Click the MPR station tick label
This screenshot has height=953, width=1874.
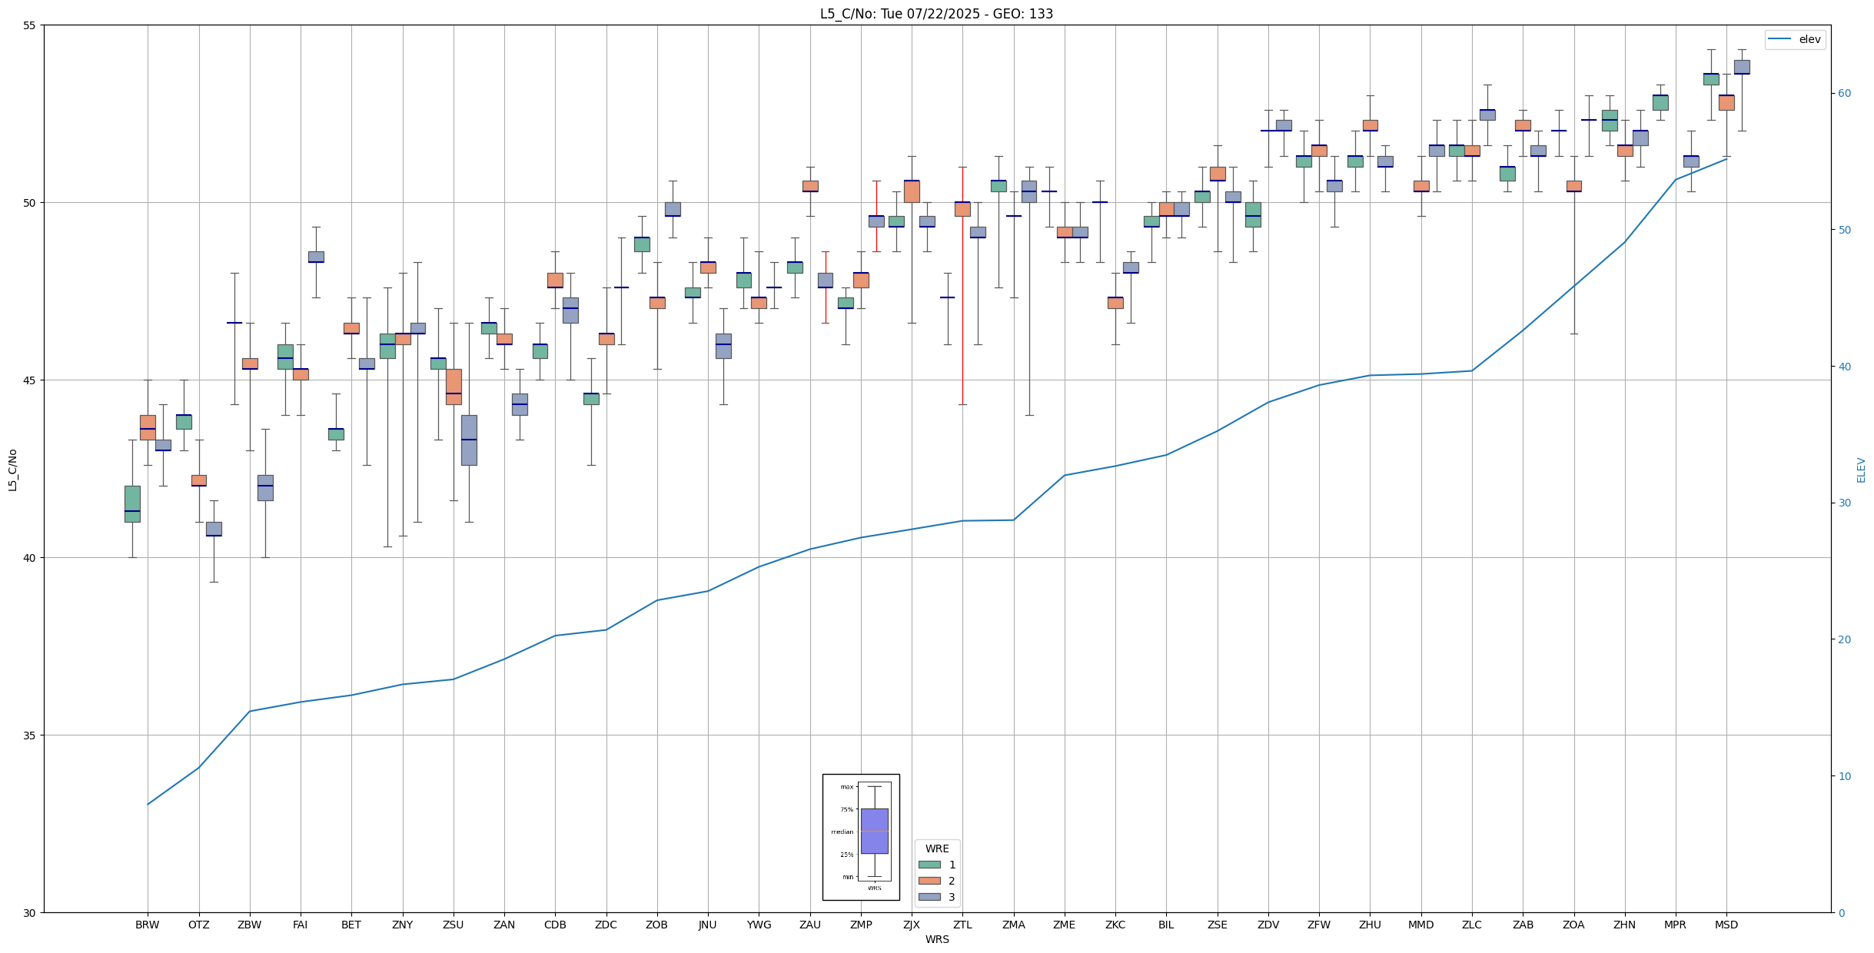tap(1675, 925)
